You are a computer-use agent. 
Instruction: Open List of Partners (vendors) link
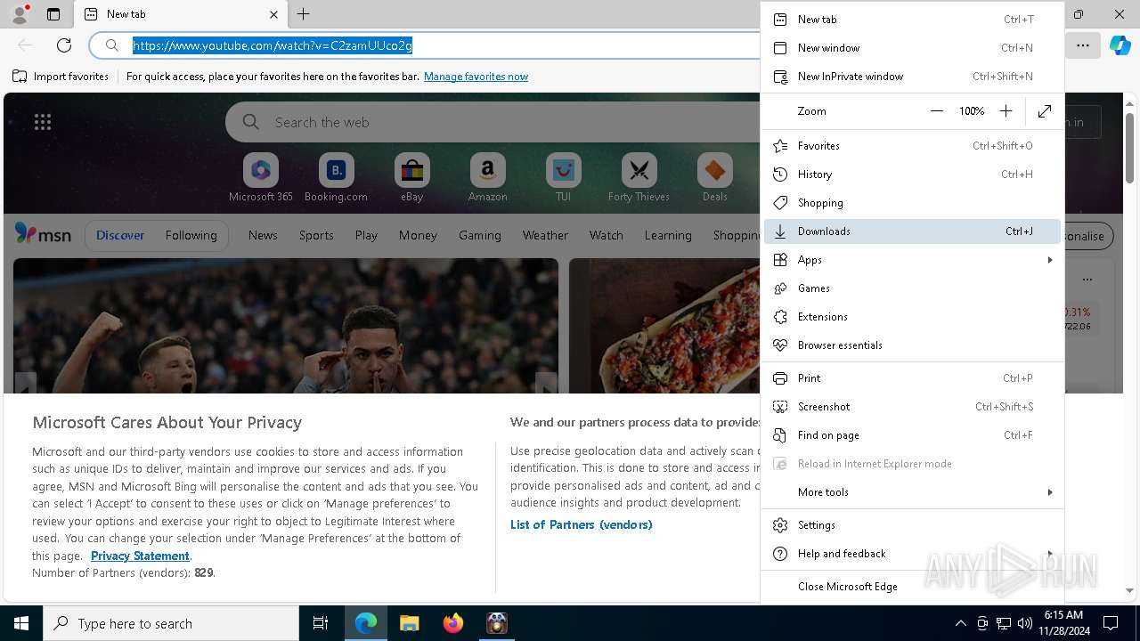(x=582, y=524)
